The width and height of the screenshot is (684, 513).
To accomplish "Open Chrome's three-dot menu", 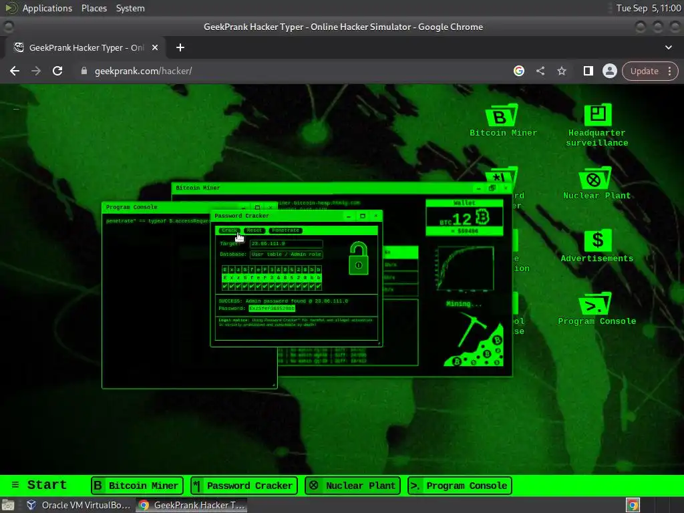I will click(x=669, y=71).
